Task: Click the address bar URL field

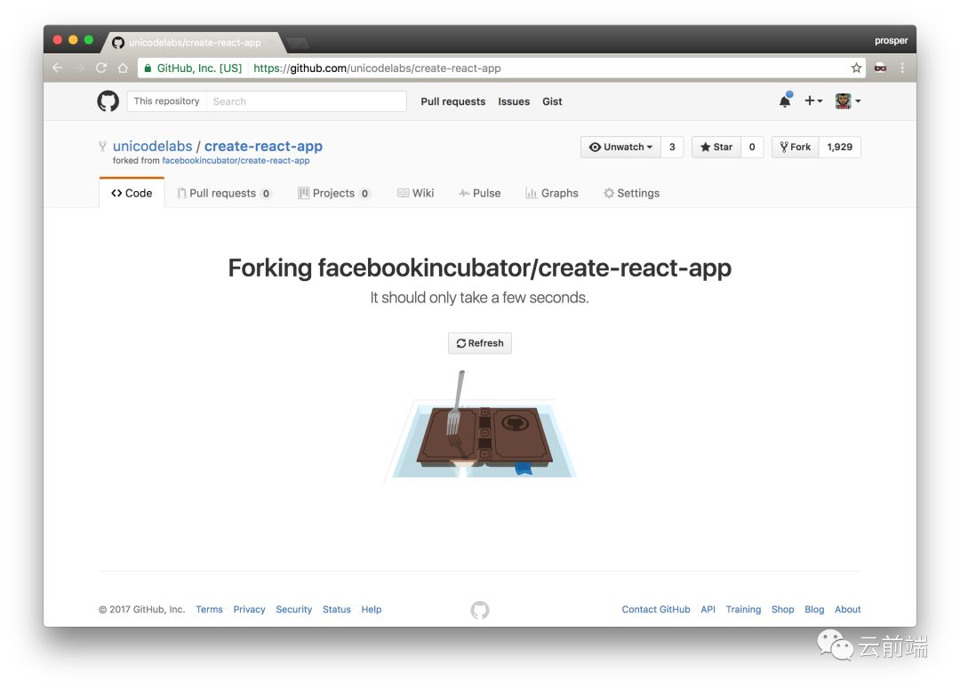Action: click(500, 68)
